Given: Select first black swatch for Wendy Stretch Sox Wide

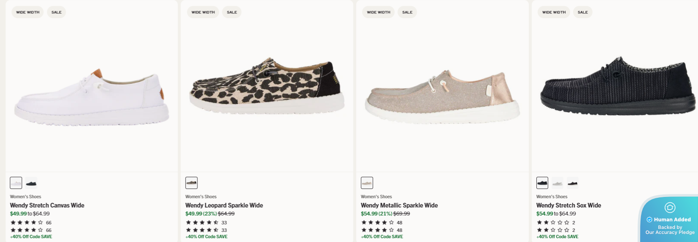Looking at the screenshot, I should (542, 183).
